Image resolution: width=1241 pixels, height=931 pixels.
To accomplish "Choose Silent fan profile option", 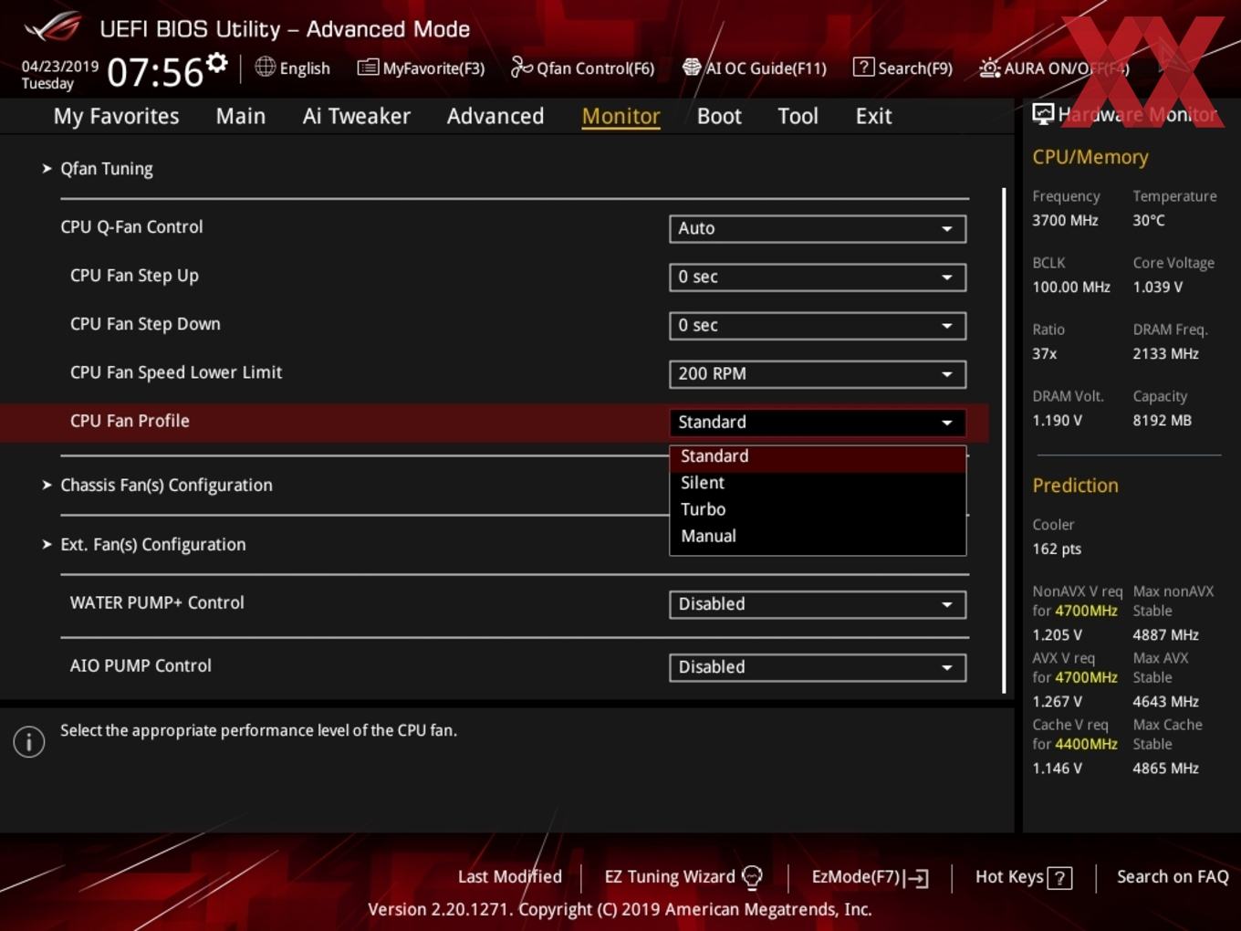I will point(818,483).
